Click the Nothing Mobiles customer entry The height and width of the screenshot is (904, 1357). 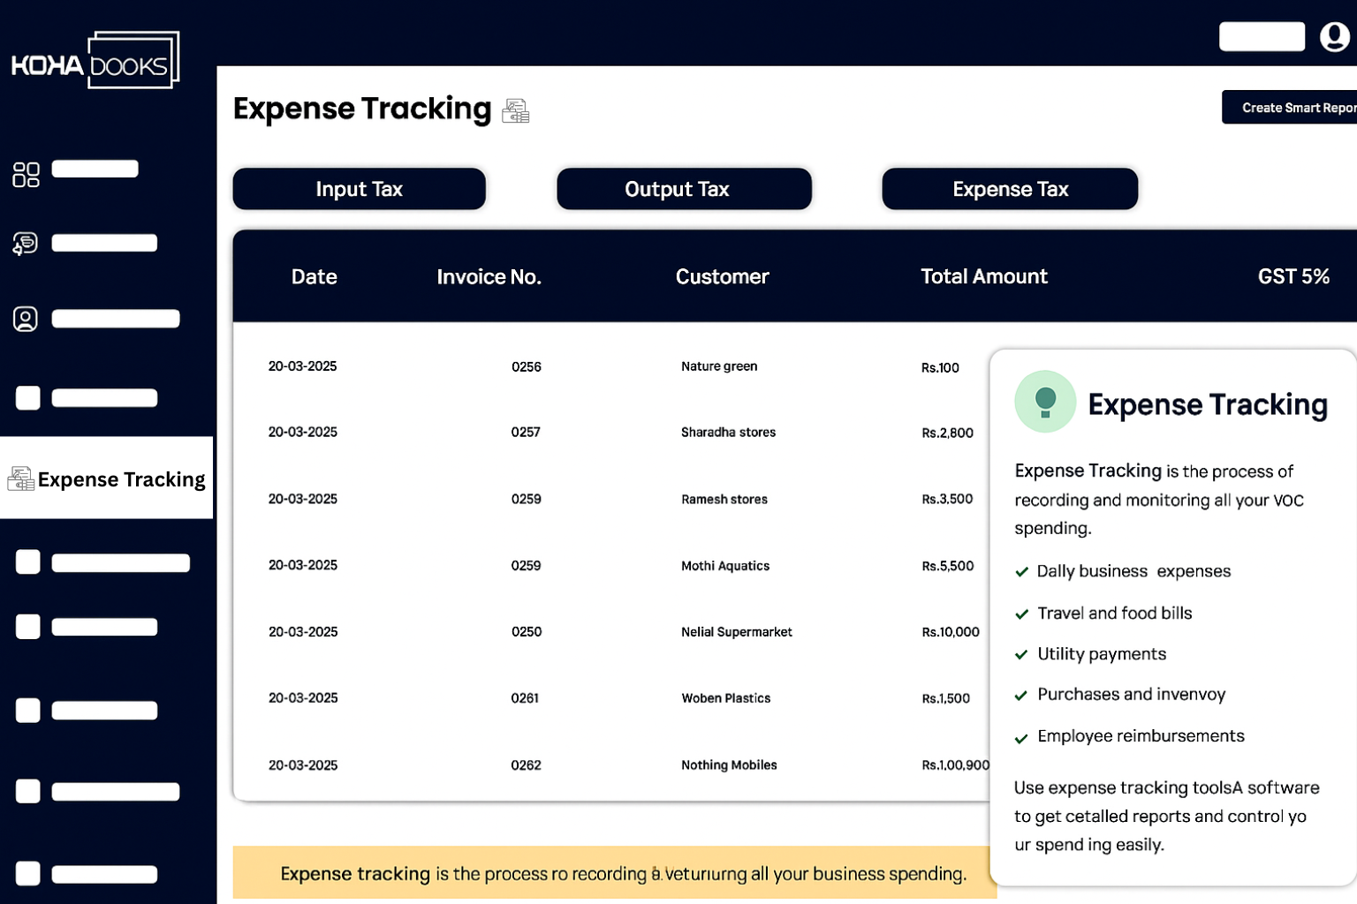[729, 765]
